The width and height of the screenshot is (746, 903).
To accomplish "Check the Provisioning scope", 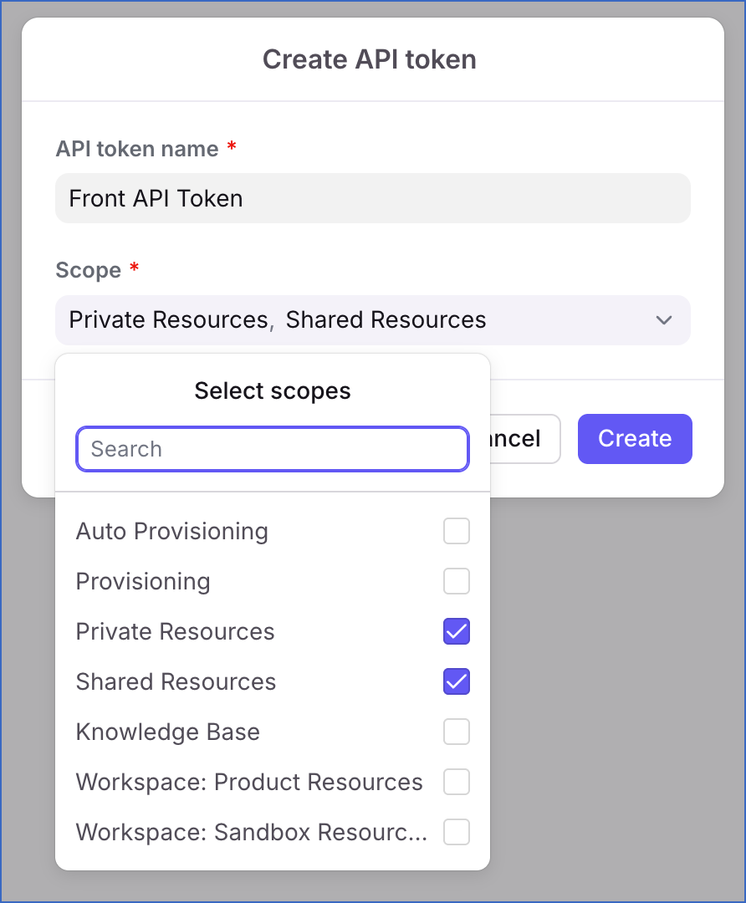I will coord(457,581).
